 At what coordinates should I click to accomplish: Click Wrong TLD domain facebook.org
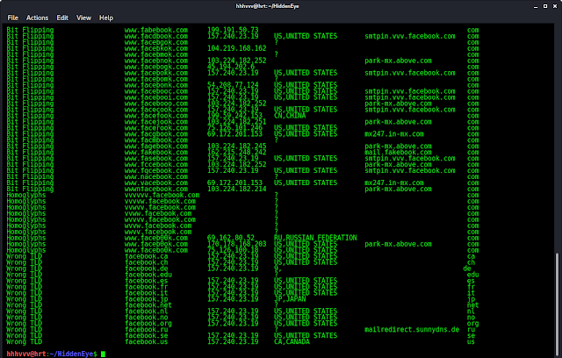click(x=148, y=323)
